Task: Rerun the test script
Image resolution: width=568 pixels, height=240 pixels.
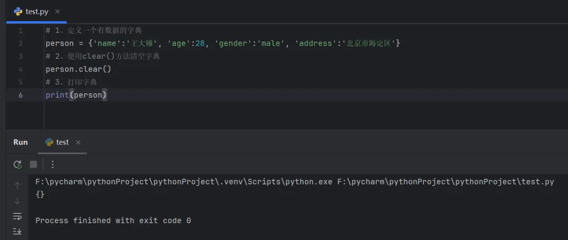Action: tap(18, 164)
